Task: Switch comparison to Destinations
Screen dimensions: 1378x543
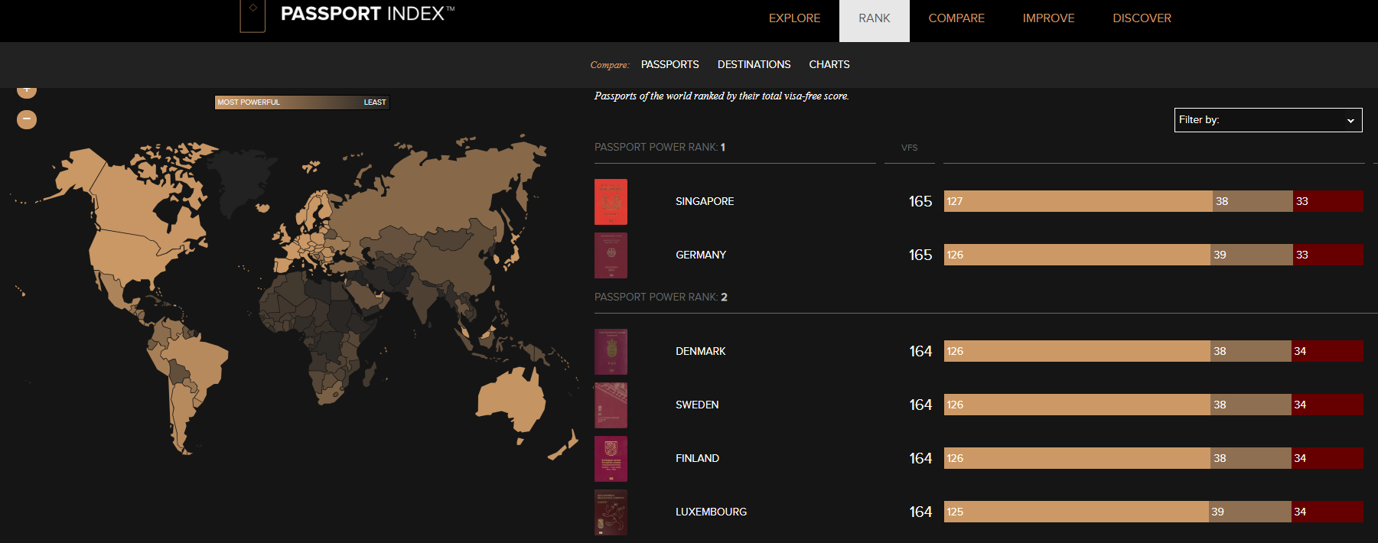Action: [x=754, y=64]
